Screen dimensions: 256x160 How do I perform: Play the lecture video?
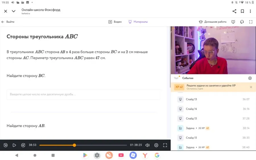click(x=14, y=145)
